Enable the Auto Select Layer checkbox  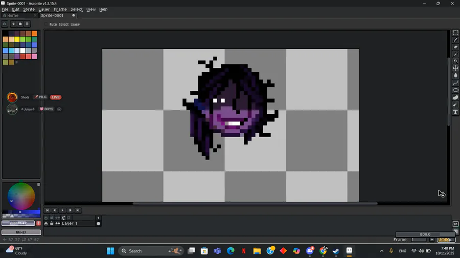point(46,24)
